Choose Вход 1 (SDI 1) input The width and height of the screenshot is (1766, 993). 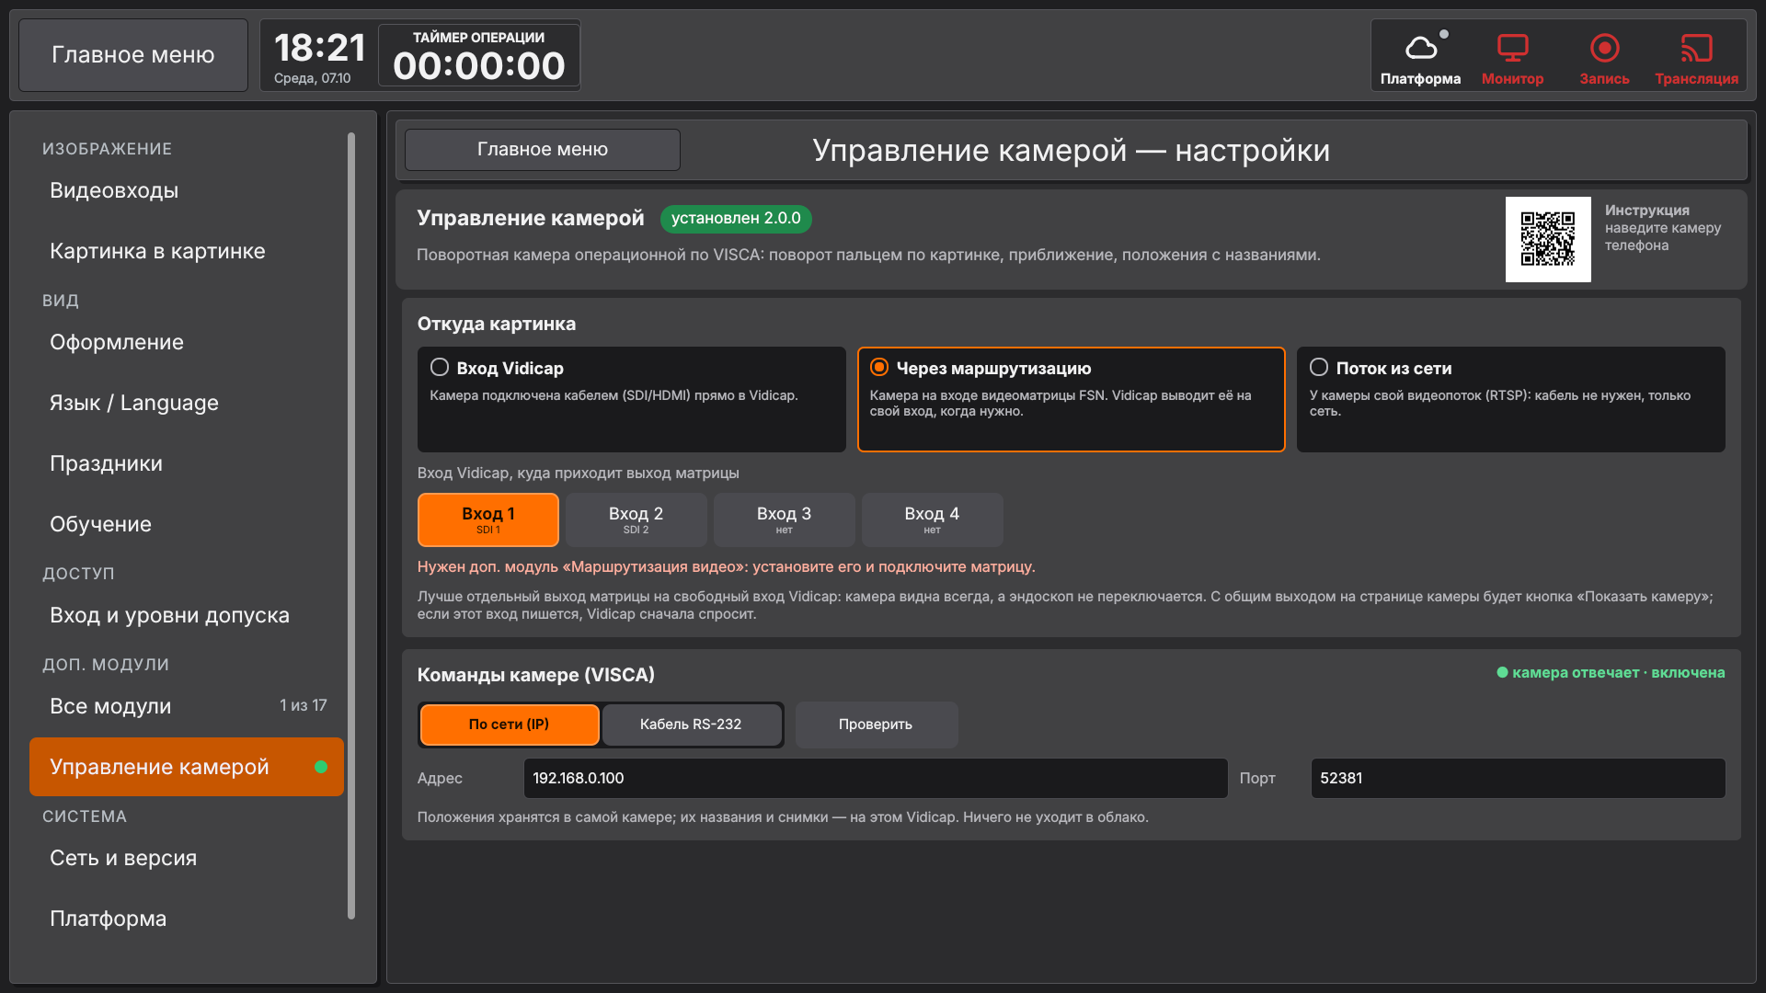(x=488, y=519)
